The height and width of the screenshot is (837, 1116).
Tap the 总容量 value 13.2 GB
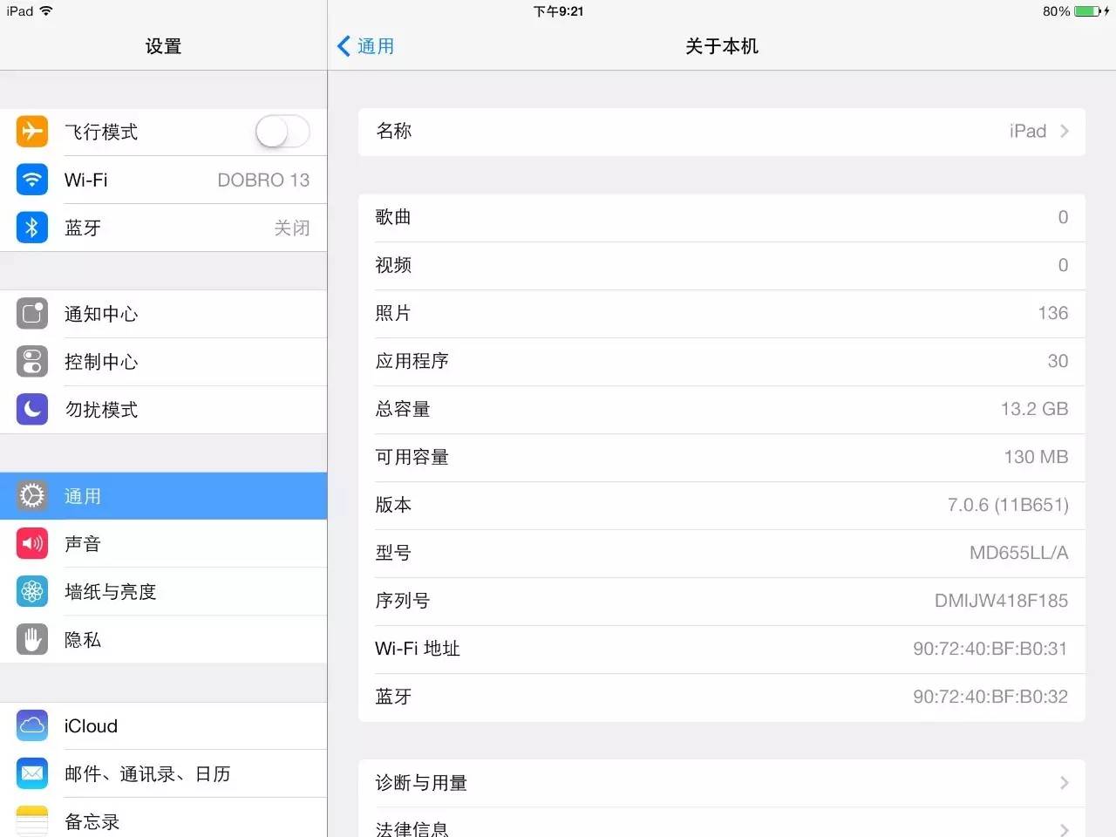pos(1034,409)
